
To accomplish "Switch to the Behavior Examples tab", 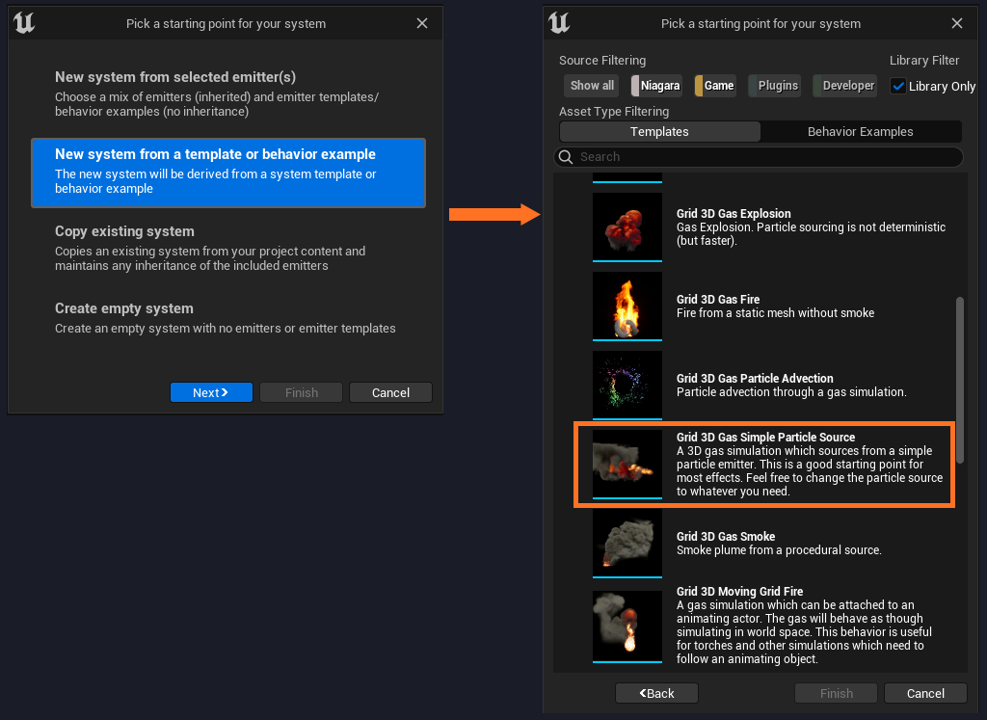I will point(860,132).
